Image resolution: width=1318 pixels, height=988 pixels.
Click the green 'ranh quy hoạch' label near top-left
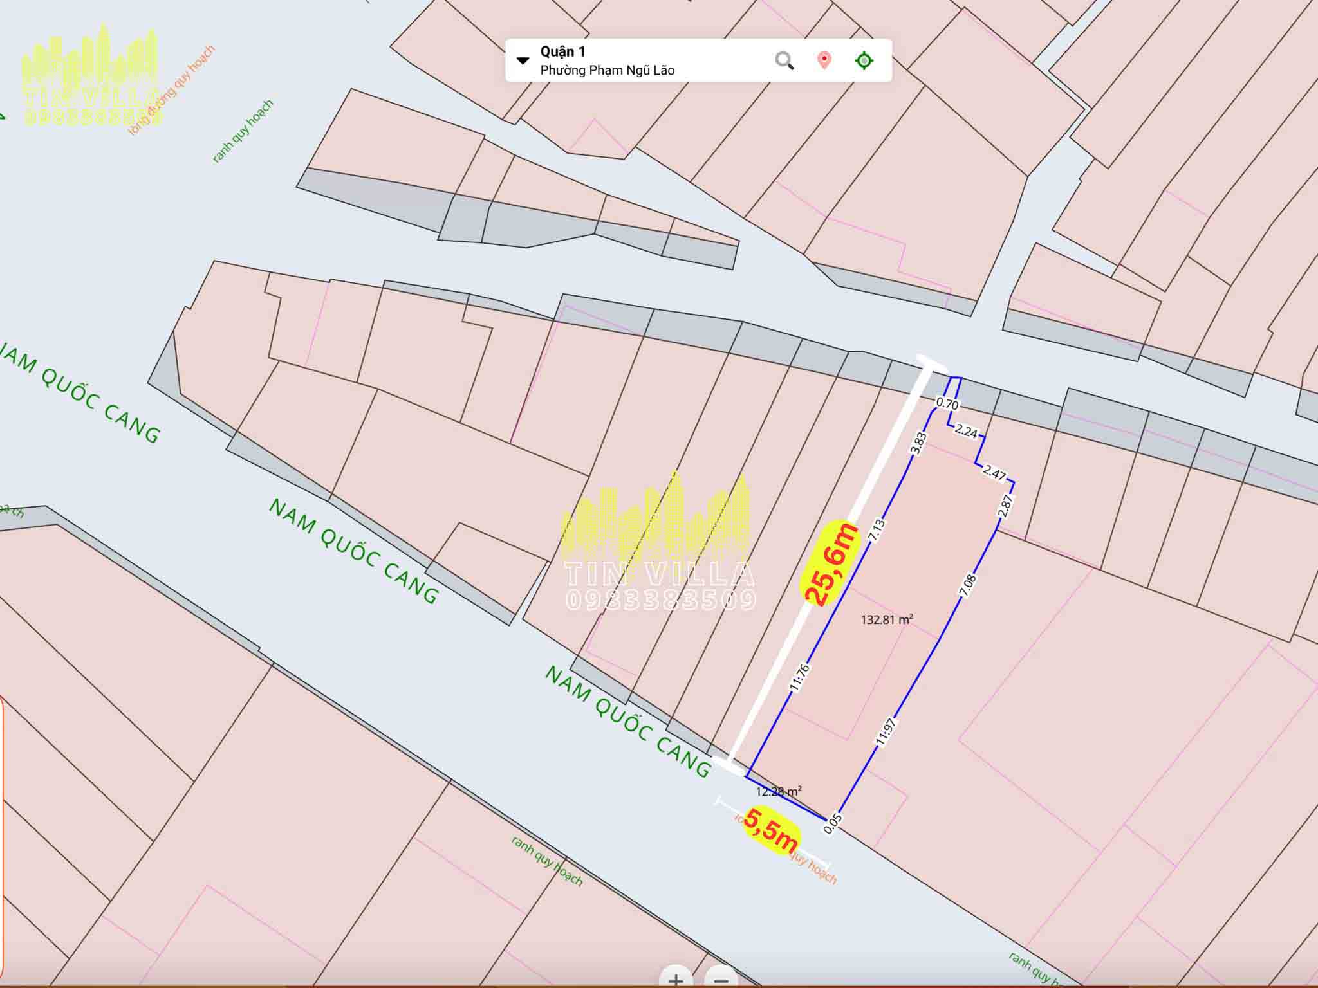(x=243, y=131)
